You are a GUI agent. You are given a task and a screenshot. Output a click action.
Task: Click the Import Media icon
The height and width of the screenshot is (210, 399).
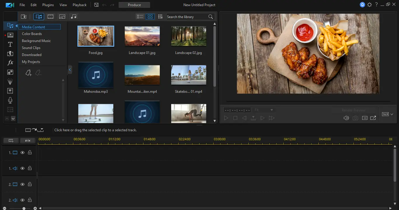[x=24, y=17]
